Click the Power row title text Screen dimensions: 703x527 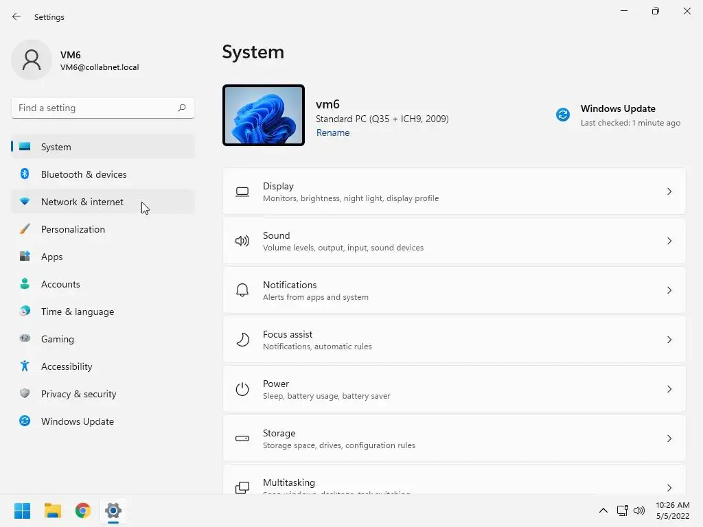coord(276,384)
